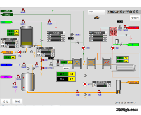
Task: Click the BEER IN label
Action: pos(133,82)
